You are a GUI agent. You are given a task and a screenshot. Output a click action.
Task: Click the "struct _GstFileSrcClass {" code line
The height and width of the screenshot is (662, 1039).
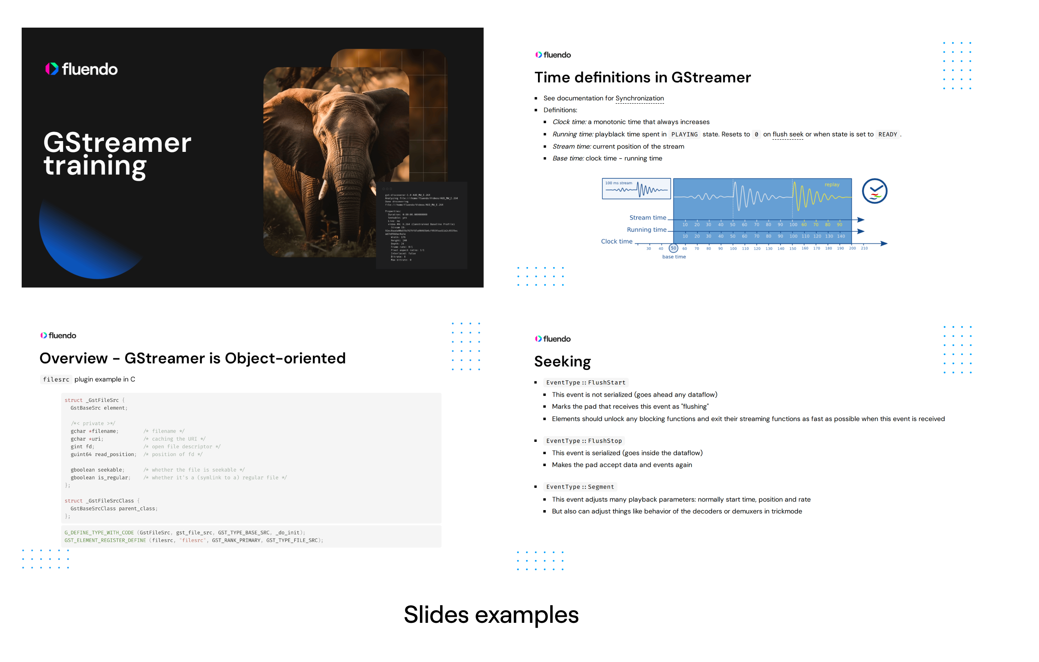coord(102,501)
